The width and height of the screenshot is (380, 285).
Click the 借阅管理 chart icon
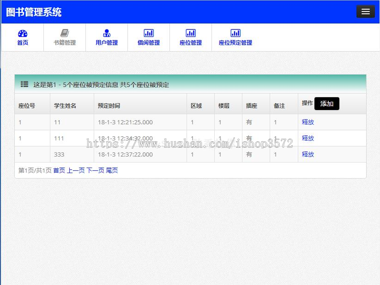point(149,33)
